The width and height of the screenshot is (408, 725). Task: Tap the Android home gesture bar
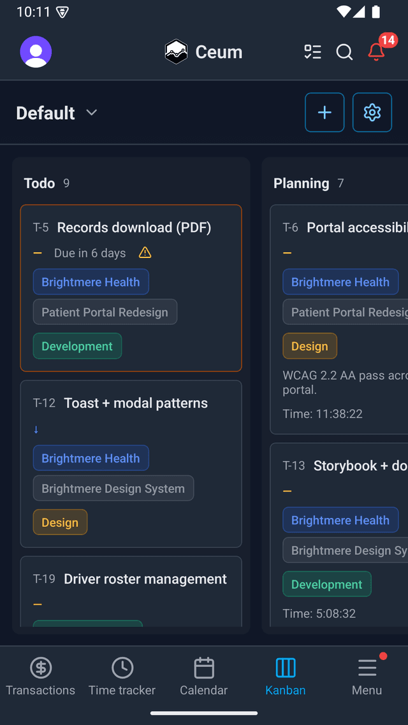pos(204,713)
